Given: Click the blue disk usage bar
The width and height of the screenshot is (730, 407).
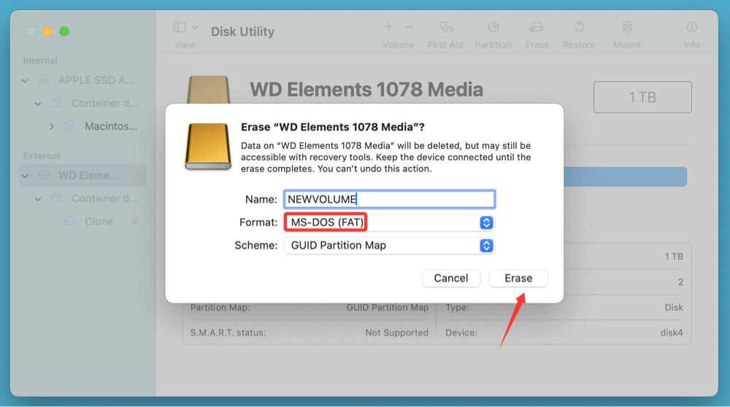Looking at the screenshot, I should pos(626,177).
